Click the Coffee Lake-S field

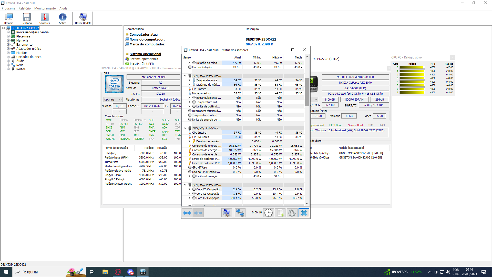click(161, 88)
